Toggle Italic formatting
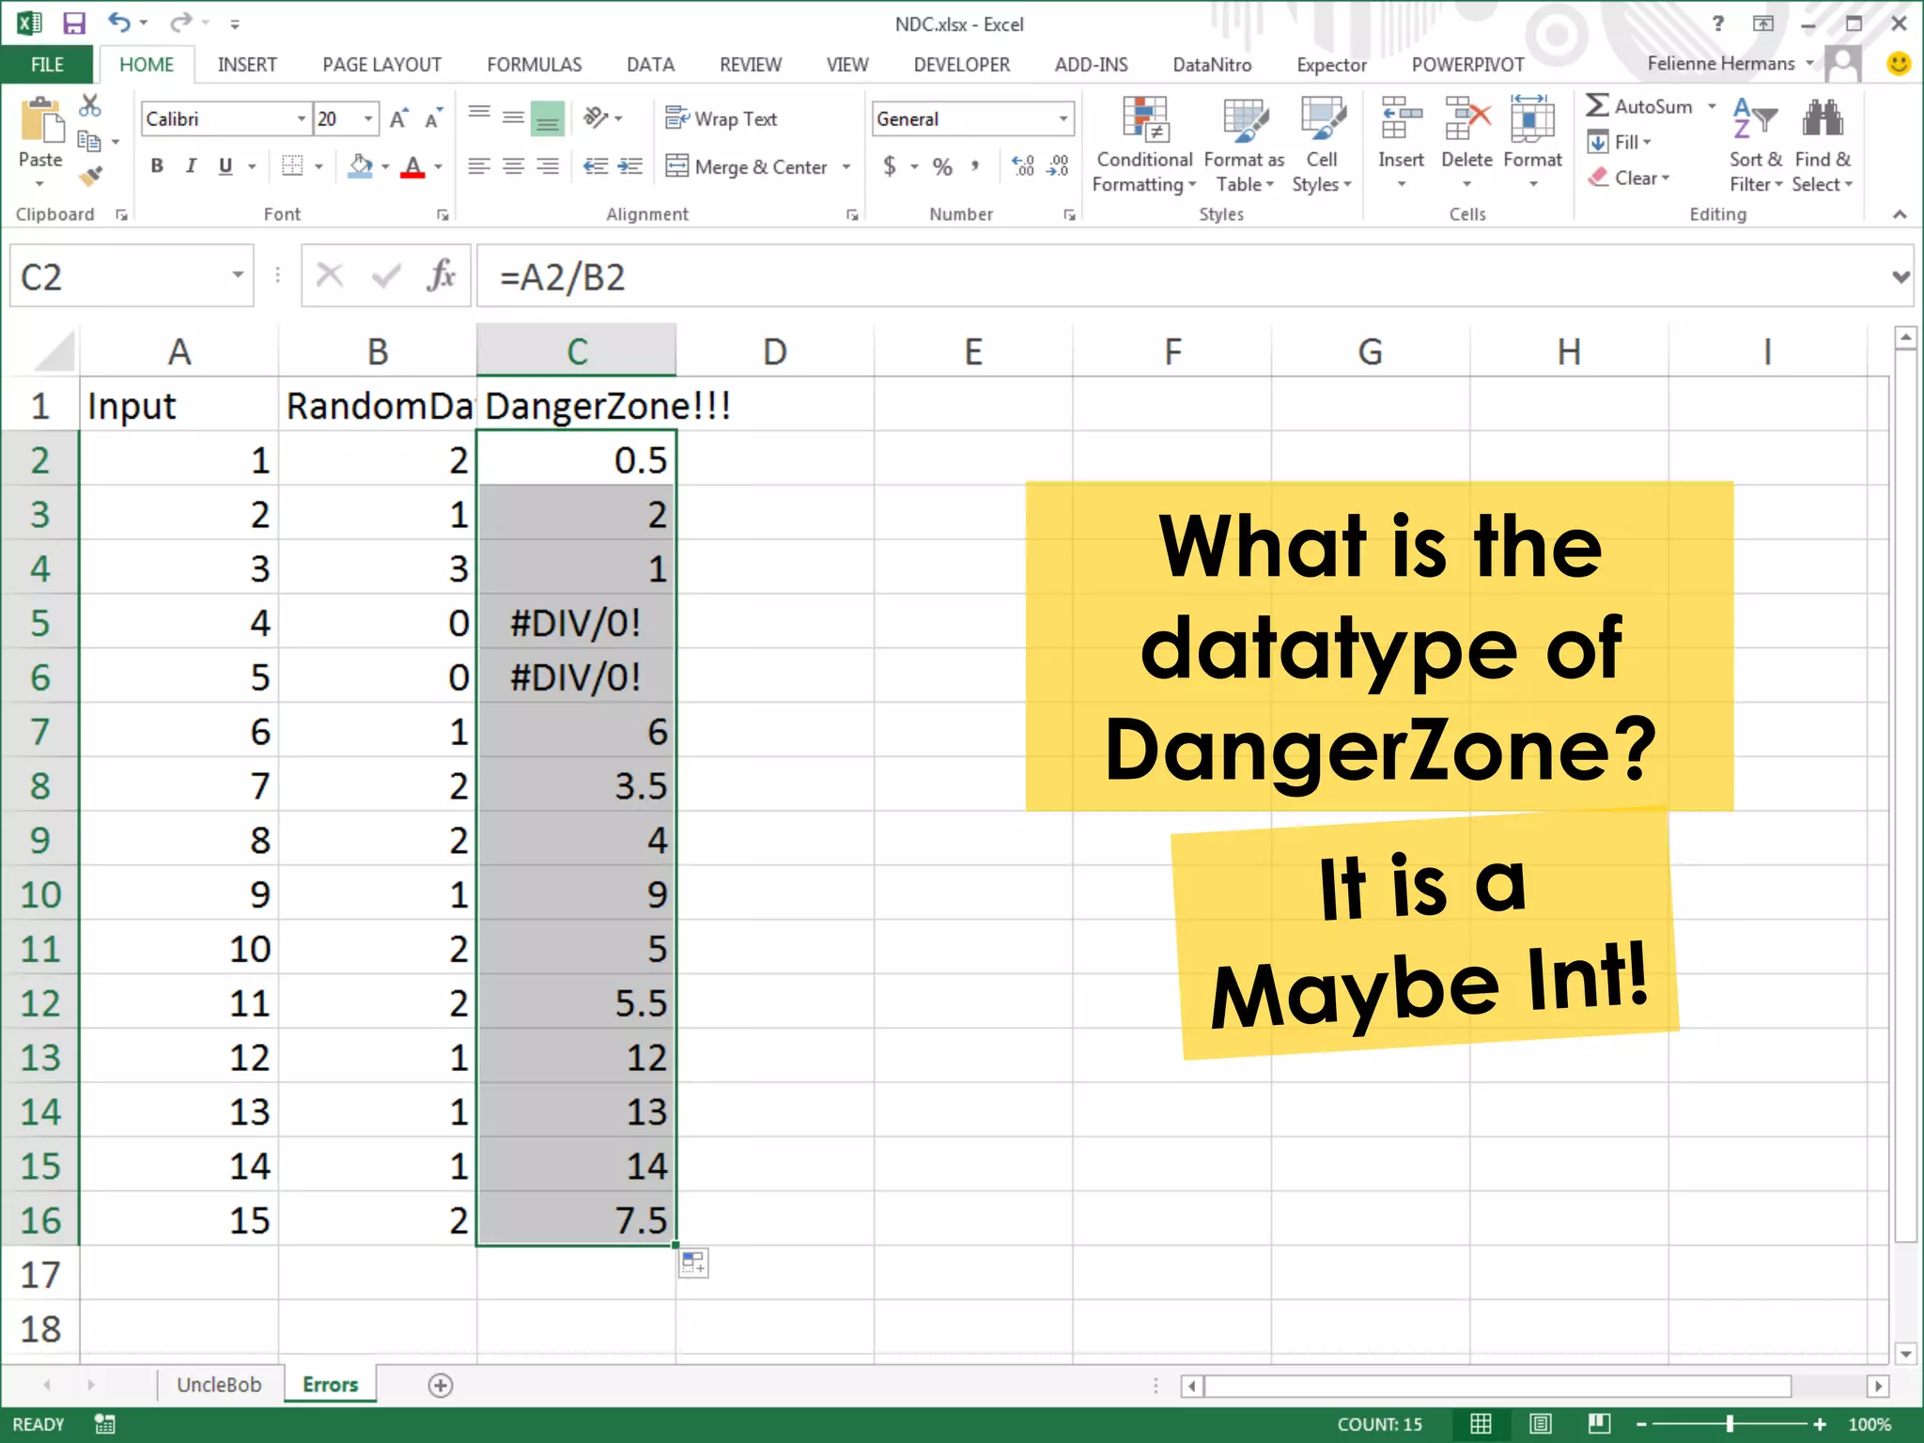The image size is (1924, 1443). (191, 166)
